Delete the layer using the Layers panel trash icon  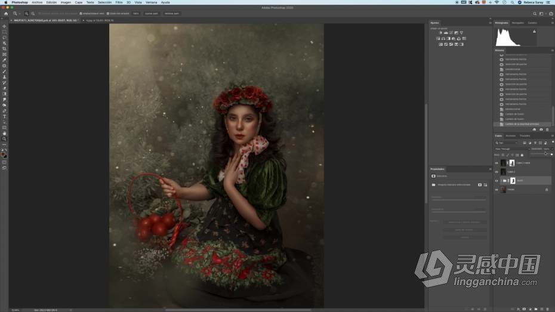[x=548, y=309]
